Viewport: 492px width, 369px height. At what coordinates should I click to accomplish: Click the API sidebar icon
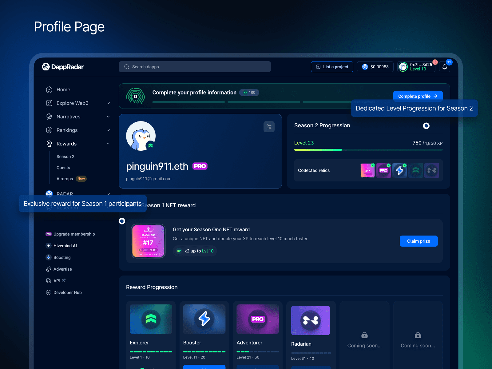point(49,281)
